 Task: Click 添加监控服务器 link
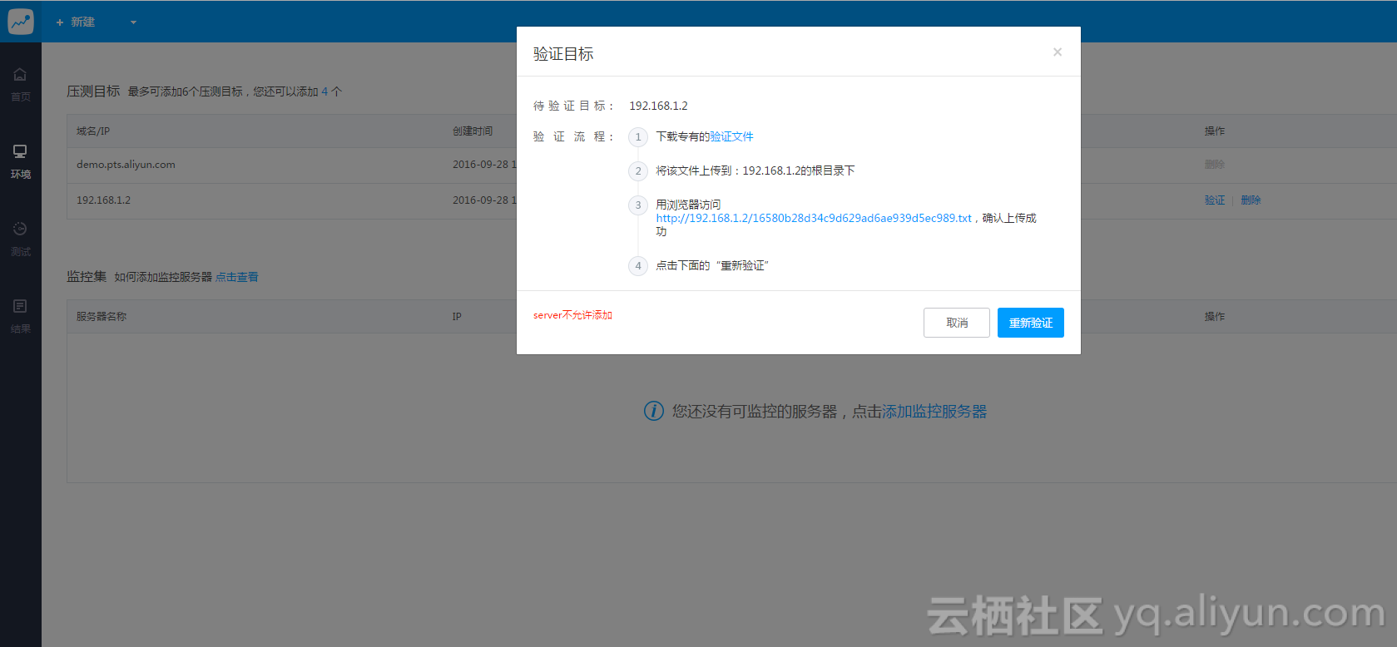[934, 412]
